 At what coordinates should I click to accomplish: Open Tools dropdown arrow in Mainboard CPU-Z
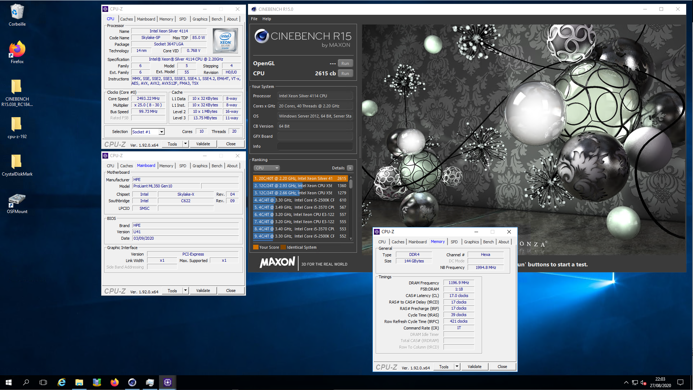pyautogui.click(x=185, y=291)
